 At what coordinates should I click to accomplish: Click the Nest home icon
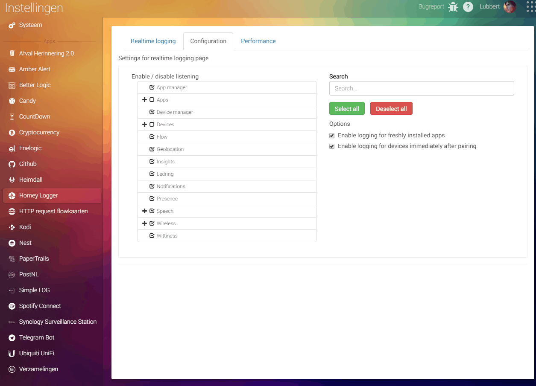[x=12, y=243]
